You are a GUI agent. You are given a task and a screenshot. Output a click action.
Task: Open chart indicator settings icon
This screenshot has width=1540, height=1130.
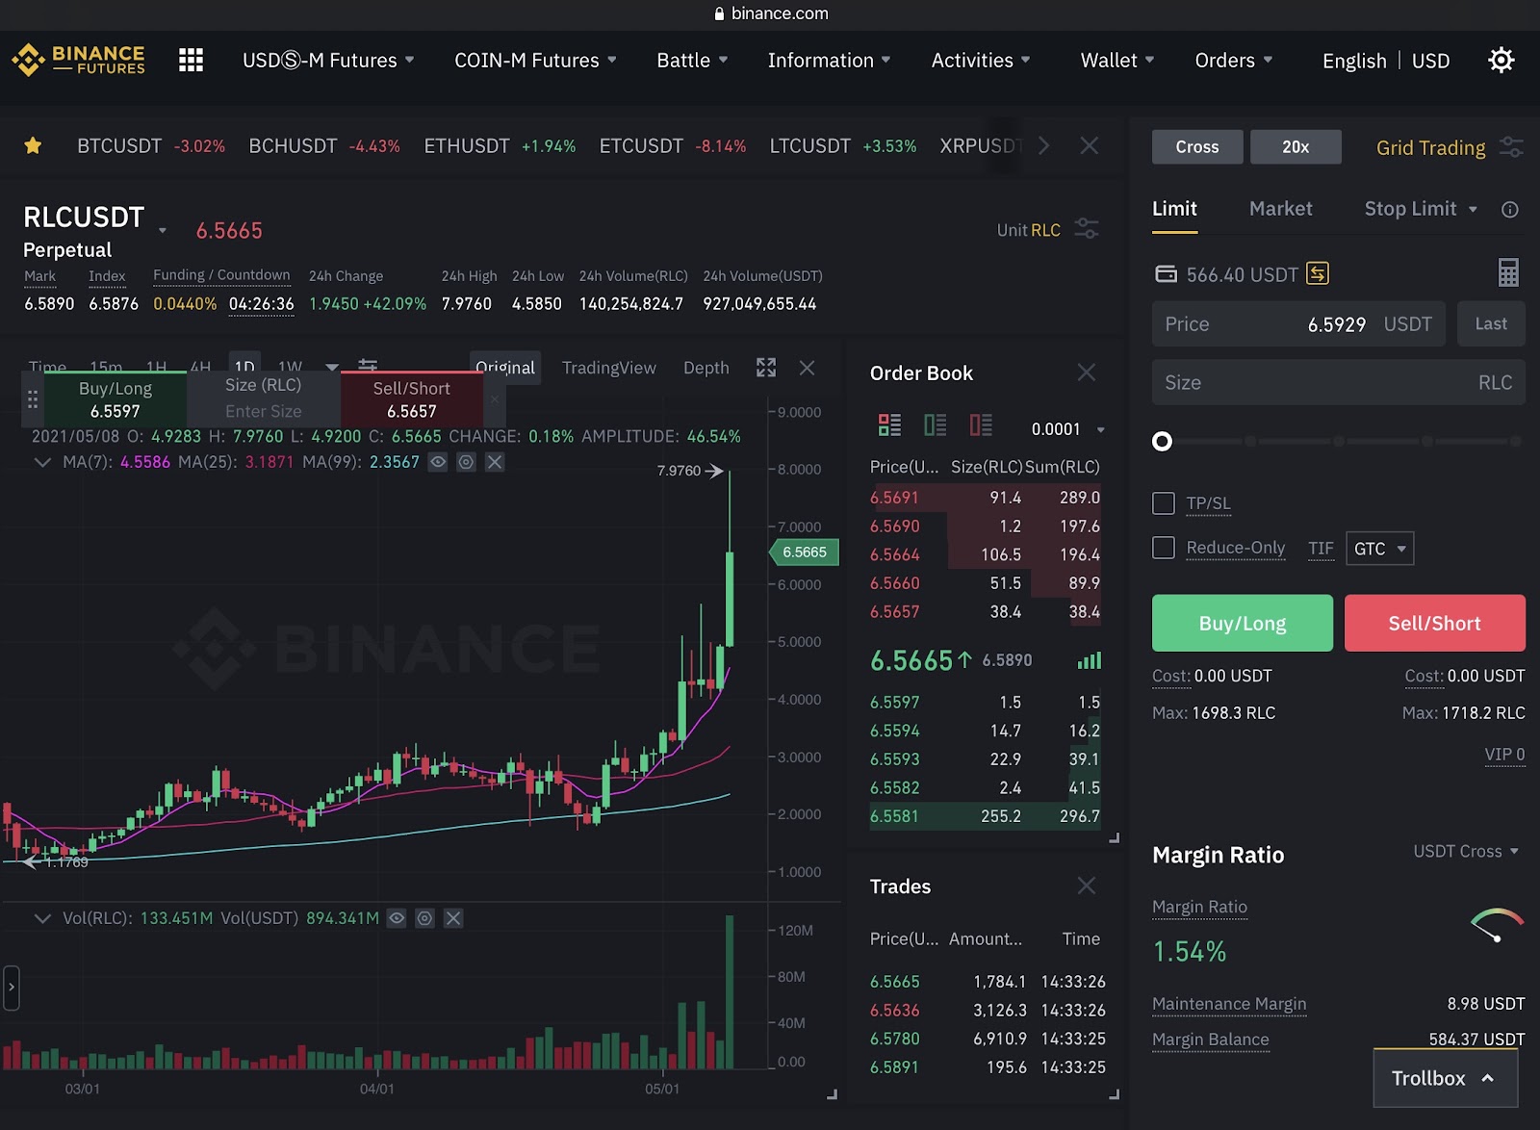tap(368, 366)
